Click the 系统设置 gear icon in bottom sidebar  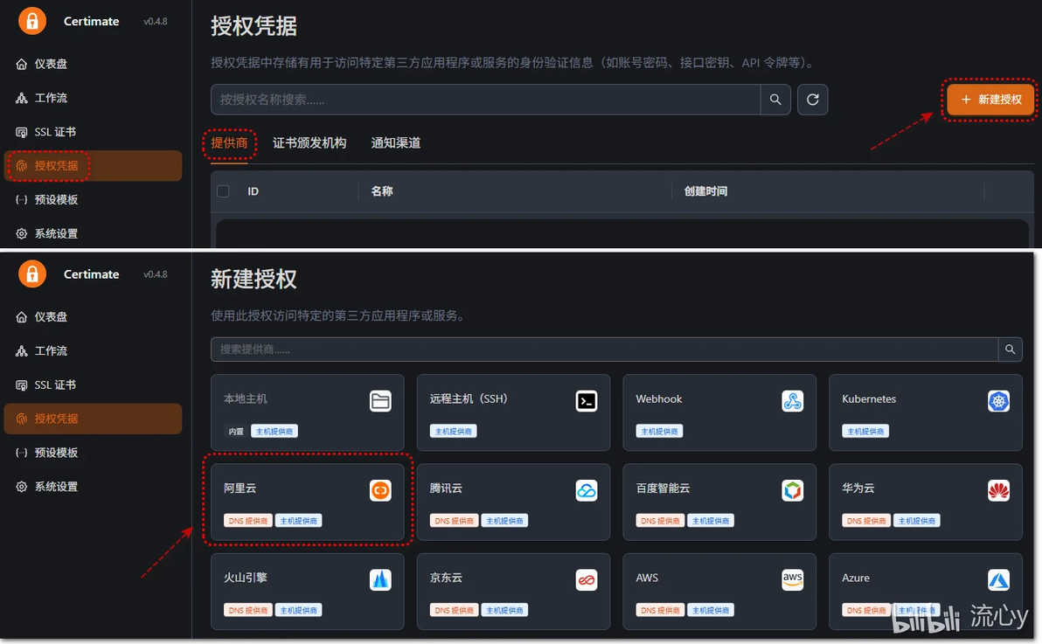21,487
